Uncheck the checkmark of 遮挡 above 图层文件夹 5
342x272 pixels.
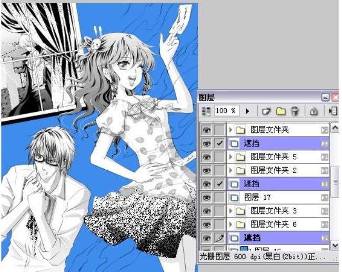pos(219,144)
